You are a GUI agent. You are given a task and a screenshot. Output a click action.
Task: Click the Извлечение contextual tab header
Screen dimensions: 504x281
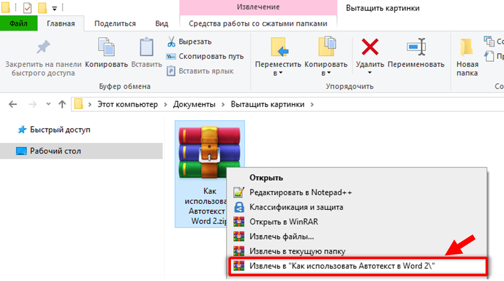pyautogui.click(x=258, y=7)
